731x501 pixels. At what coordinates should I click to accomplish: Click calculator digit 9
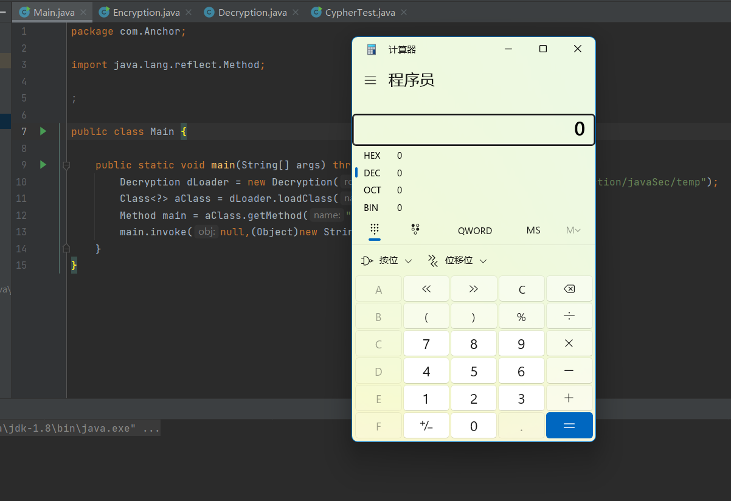point(521,344)
